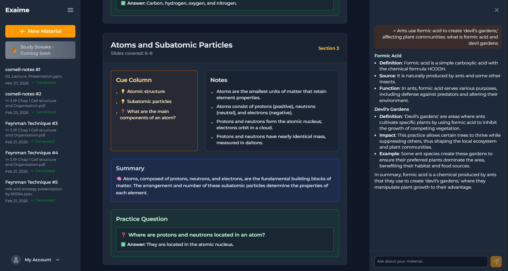
Task: Click the lightbulb icon beside Subatomic particles
Action: click(123, 101)
